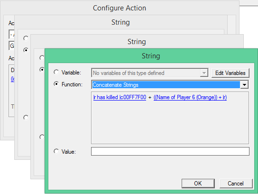Open the '((Name of Player 6 (Orange)) + |r)' link
Screen dimensions: 258x194
(190, 97)
